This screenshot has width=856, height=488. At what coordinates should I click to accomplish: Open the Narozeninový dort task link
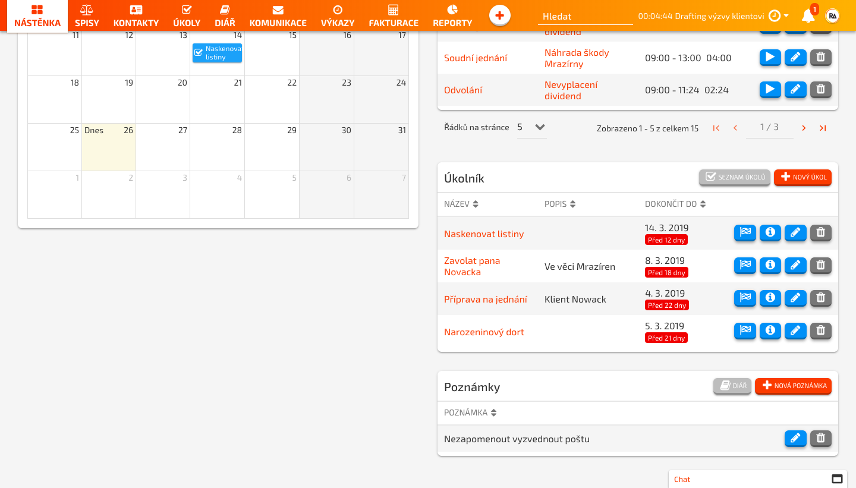pyautogui.click(x=484, y=332)
